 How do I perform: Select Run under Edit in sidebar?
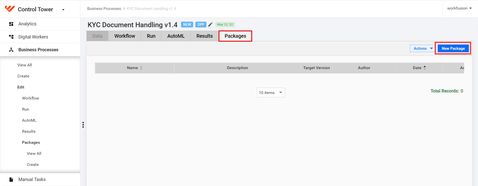(x=25, y=109)
